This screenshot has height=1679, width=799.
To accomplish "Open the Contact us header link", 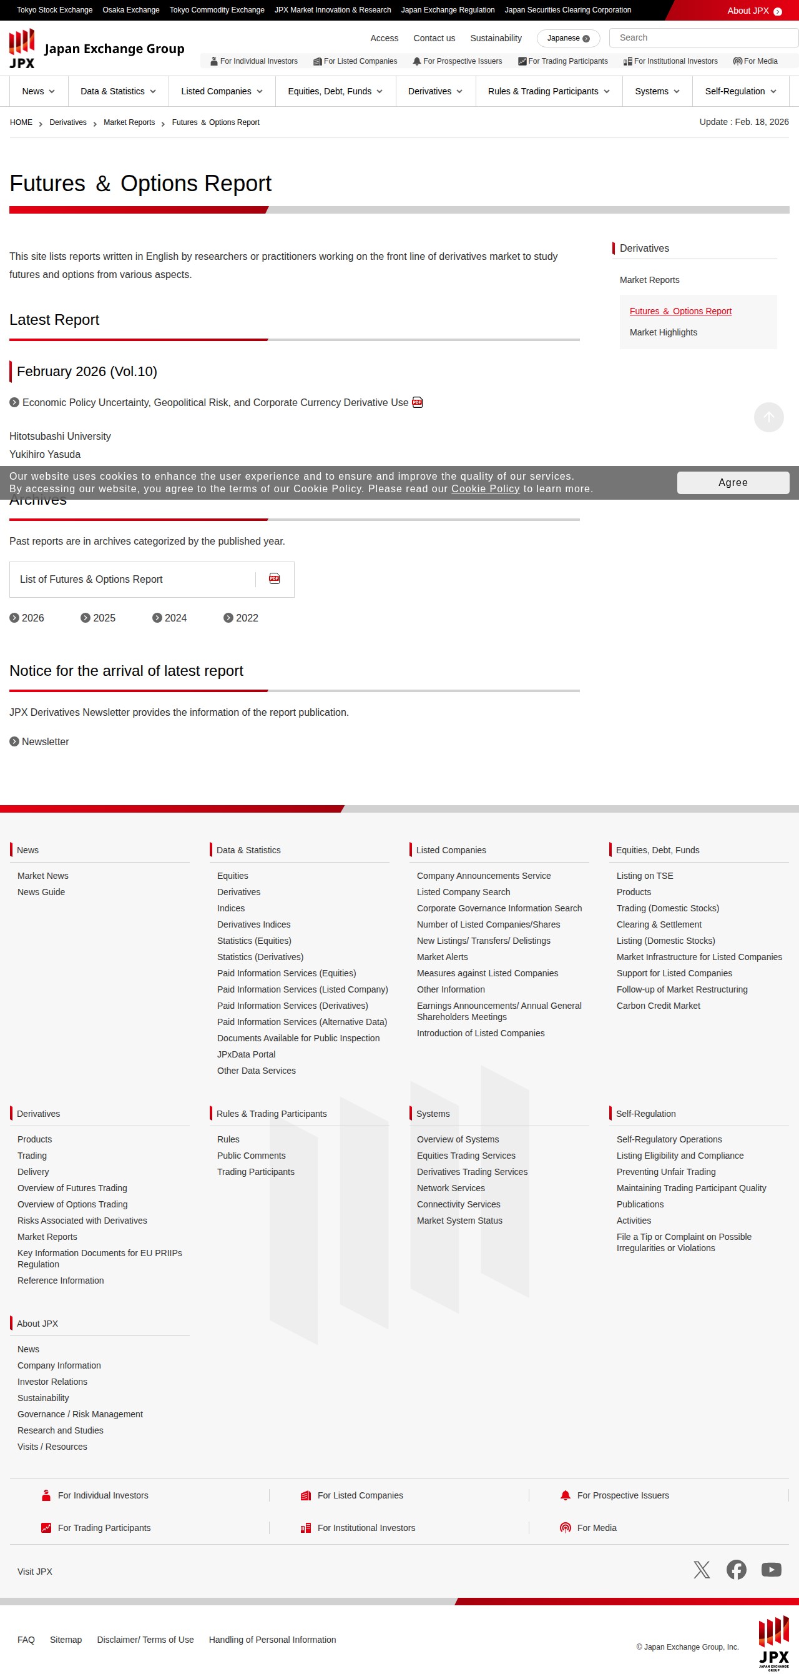I will pyautogui.click(x=434, y=39).
